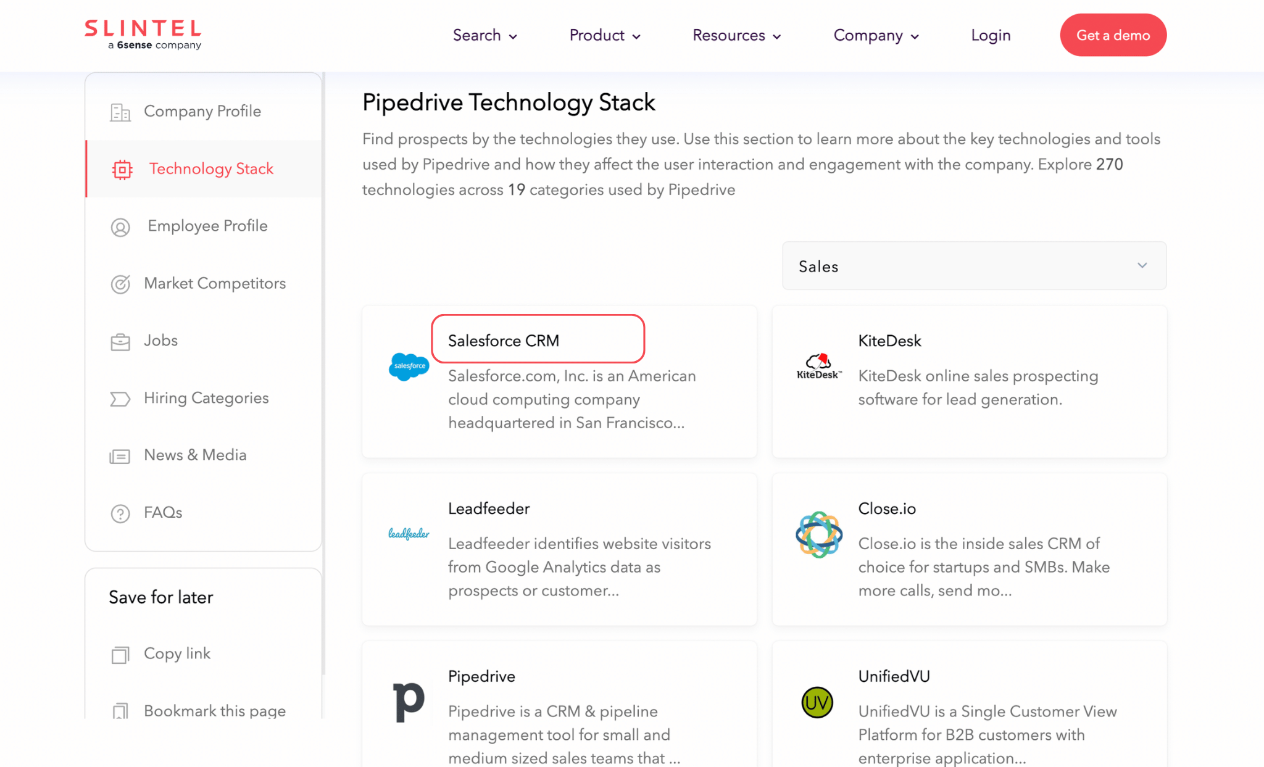Click the Get a demo button
The height and width of the screenshot is (767, 1264).
click(x=1113, y=35)
